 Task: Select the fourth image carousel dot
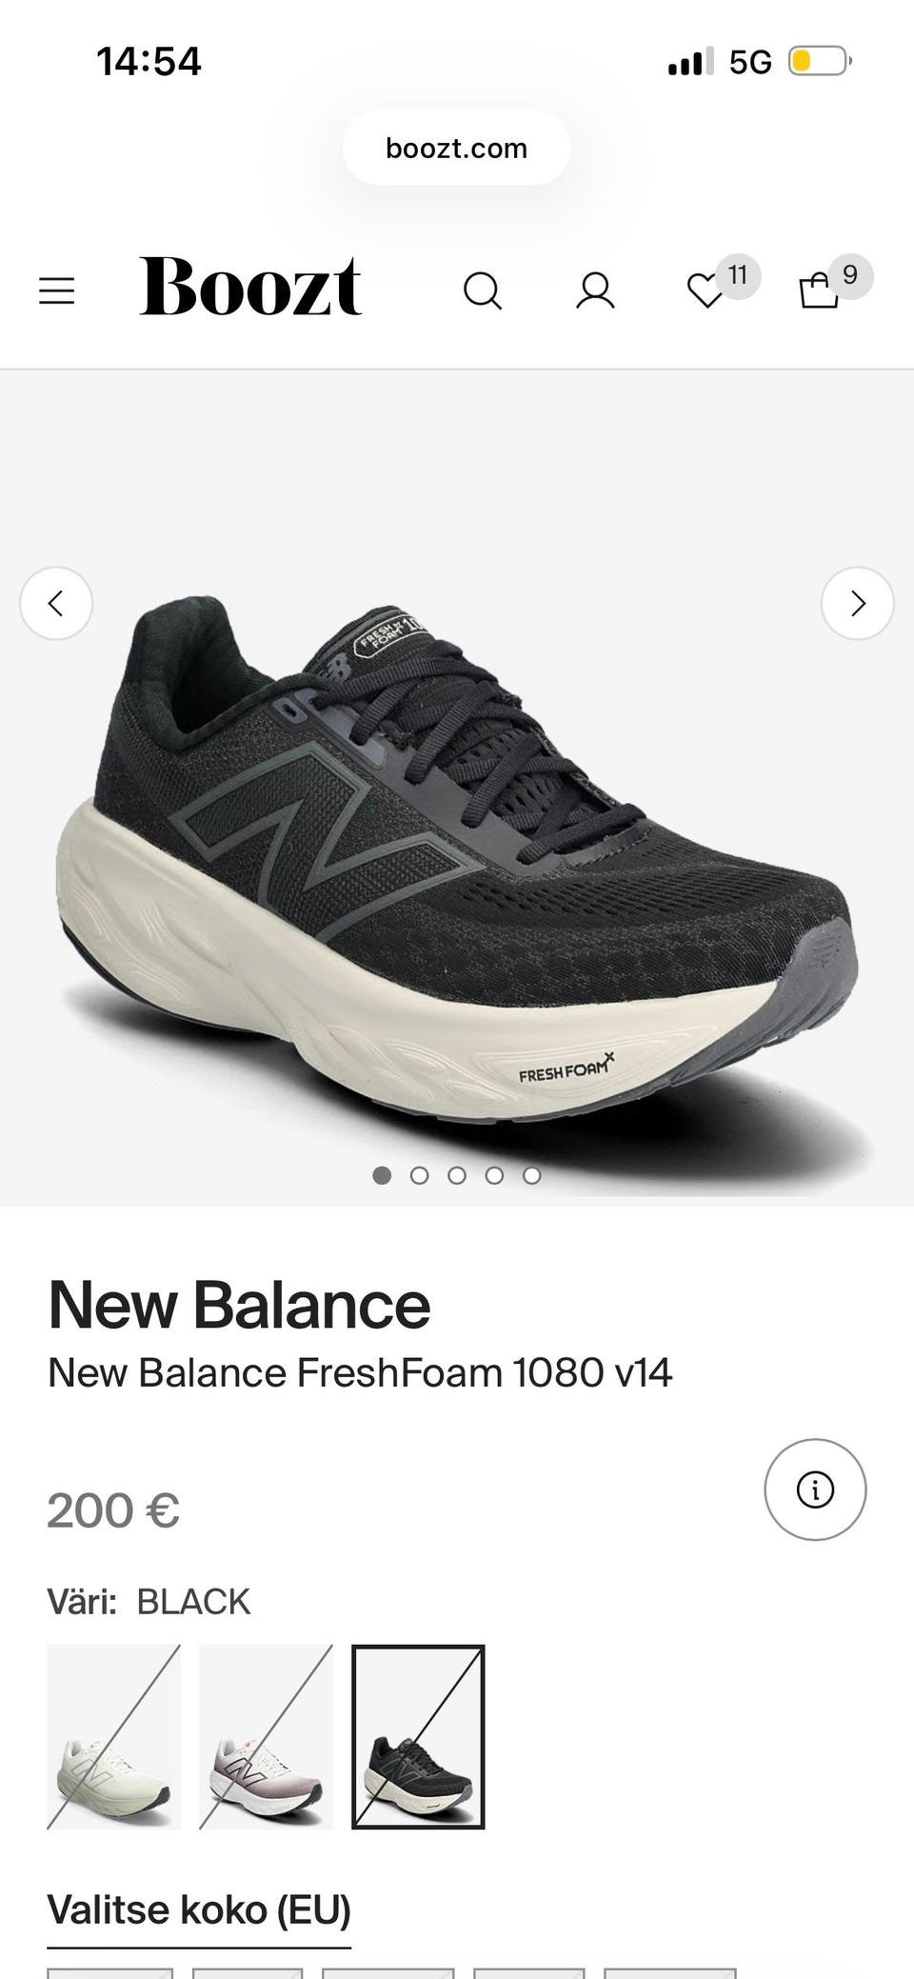pos(494,1175)
